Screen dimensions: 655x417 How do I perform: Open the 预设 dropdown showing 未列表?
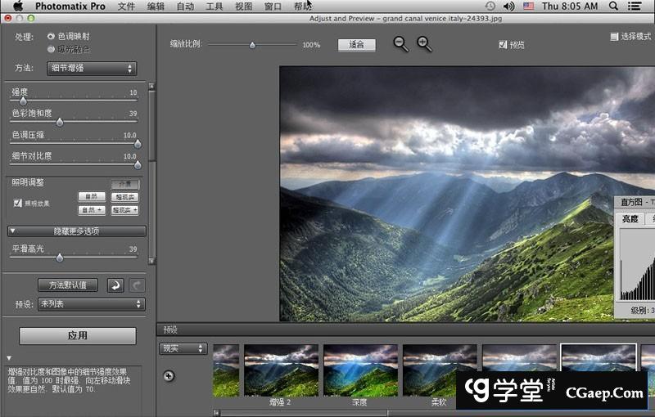(91, 304)
